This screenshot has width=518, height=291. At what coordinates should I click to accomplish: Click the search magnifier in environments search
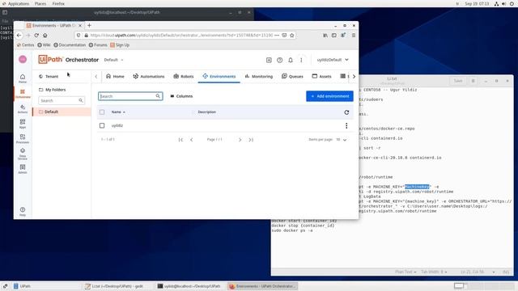[x=158, y=96]
